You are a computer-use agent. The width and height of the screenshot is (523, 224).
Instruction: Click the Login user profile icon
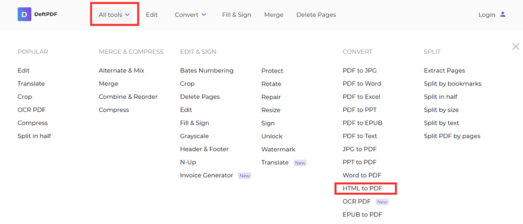coord(503,15)
